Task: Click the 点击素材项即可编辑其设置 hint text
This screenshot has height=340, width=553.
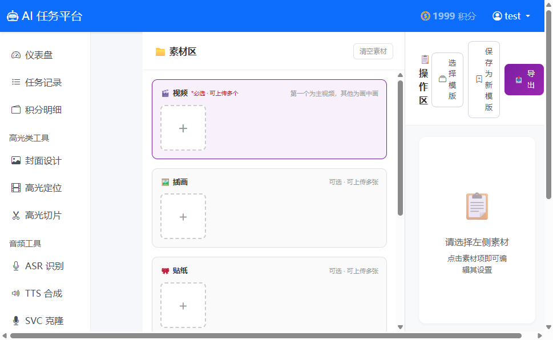Action: pos(477,264)
